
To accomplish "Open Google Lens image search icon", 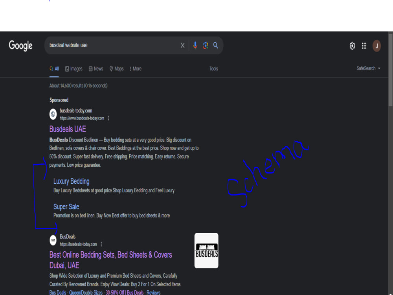I will pos(206,45).
